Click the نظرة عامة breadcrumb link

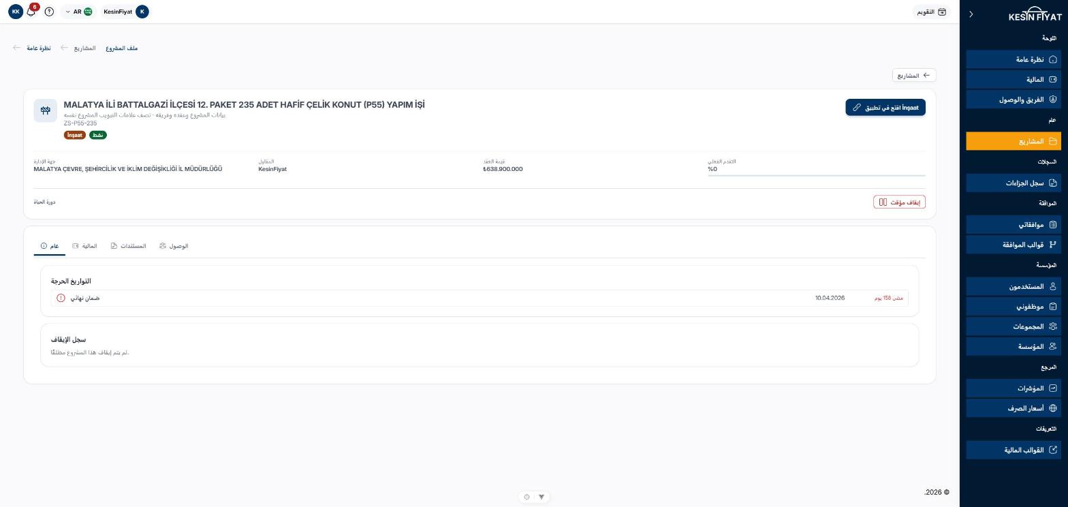(39, 48)
